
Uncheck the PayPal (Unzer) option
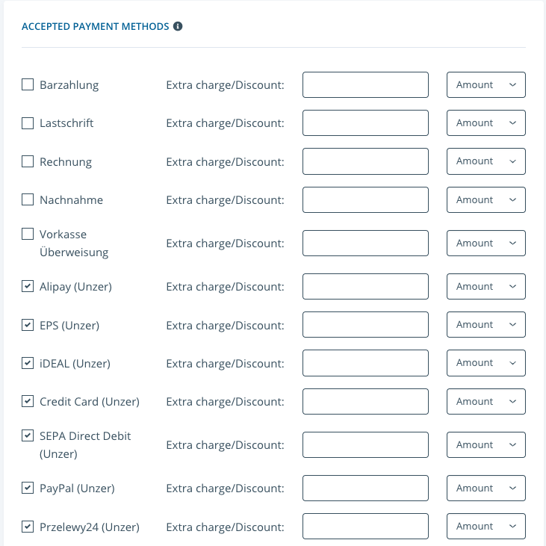pyautogui.click(x=28, y=488)
